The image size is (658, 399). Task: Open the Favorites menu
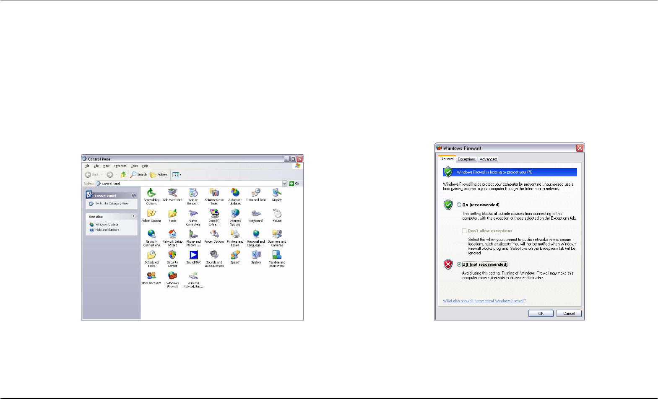[120, 166]
